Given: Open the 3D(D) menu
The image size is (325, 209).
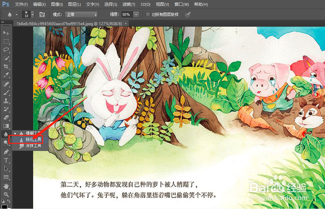Looking at the screenshot, I should coord(145,4).
